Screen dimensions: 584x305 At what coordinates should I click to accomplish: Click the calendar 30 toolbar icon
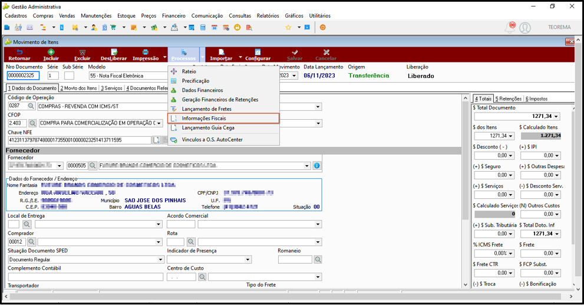click(x=214, y=27)
